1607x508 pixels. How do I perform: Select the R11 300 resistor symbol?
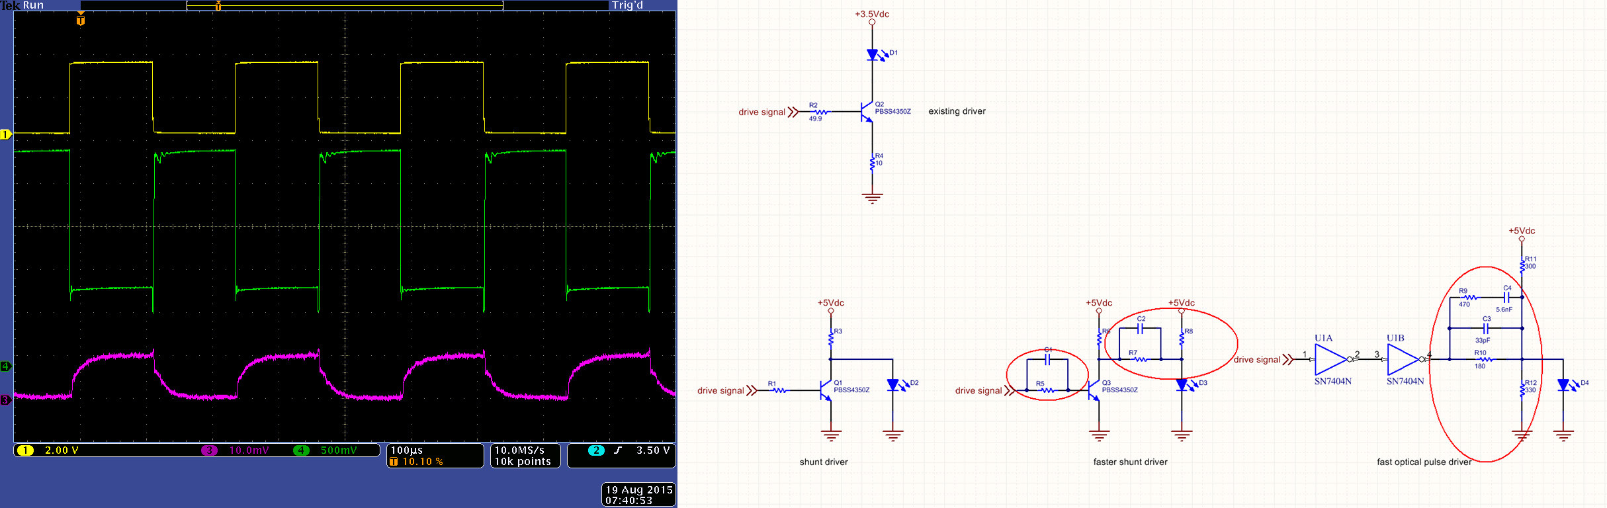pyautogui.click(x=1522, y=265)
